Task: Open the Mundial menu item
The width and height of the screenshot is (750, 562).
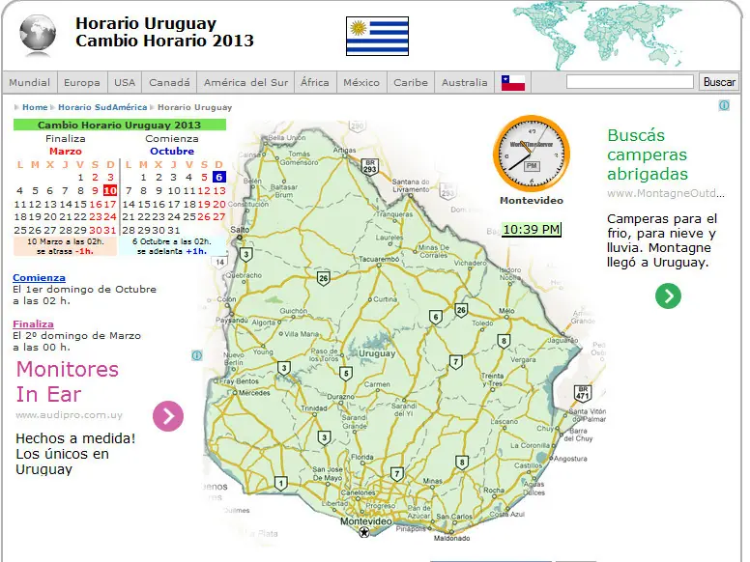Action: (30, 83)
